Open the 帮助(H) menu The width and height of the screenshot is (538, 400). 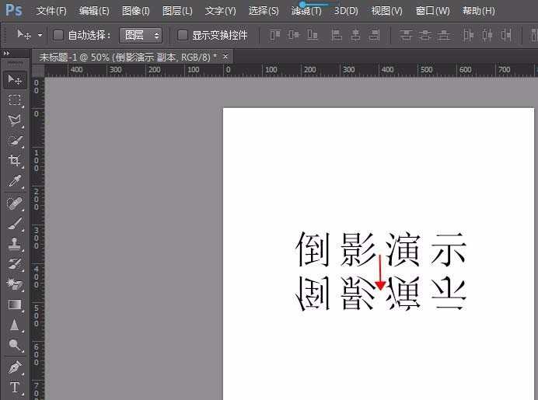478,11
